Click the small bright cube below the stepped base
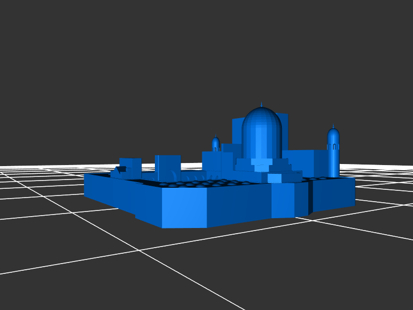This screenshot has width=413, height=310. pyautogui.click(x=275, y=178)
